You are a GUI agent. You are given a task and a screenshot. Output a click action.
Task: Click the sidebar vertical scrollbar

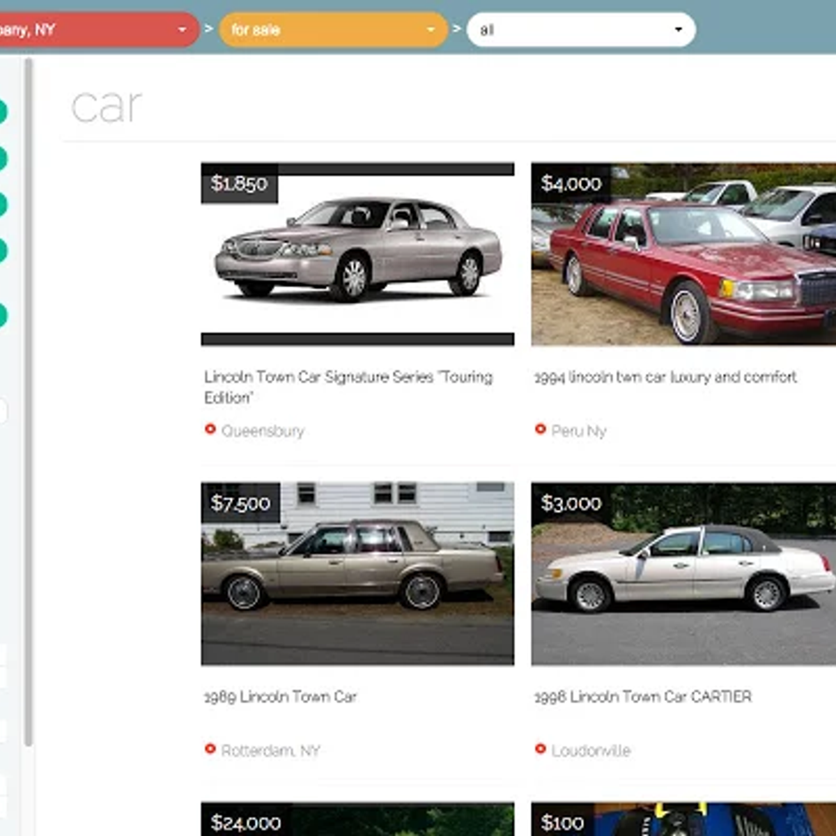tap(29, 403)
